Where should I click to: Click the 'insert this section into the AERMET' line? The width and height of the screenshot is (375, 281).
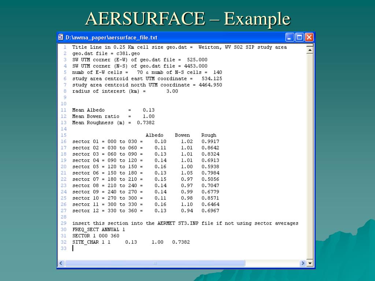pos(185,223)
